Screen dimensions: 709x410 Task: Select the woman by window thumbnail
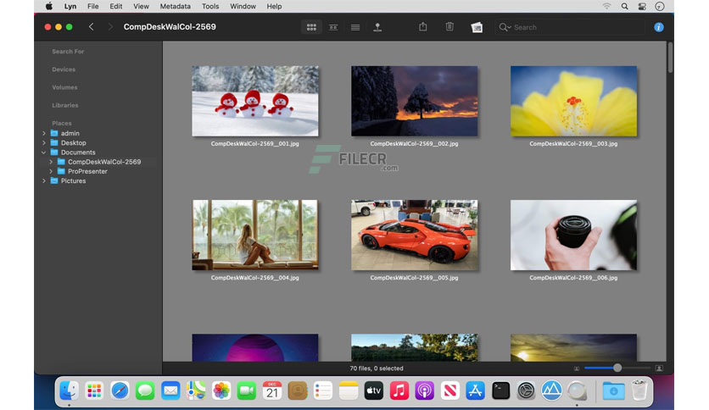(x=255, y=235)
